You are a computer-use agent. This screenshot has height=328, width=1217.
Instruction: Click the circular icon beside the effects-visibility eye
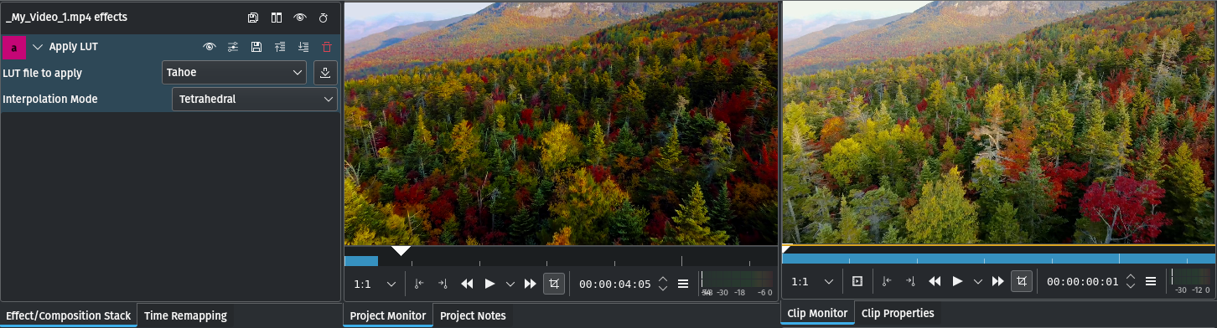(x=323, y=18)
